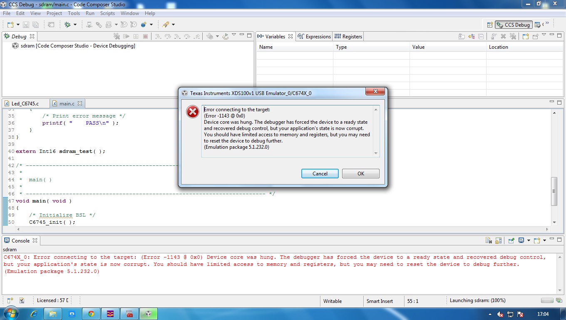Viewport: 566px width, 320px height.
Task: Open the File menu
Action: 7,13
